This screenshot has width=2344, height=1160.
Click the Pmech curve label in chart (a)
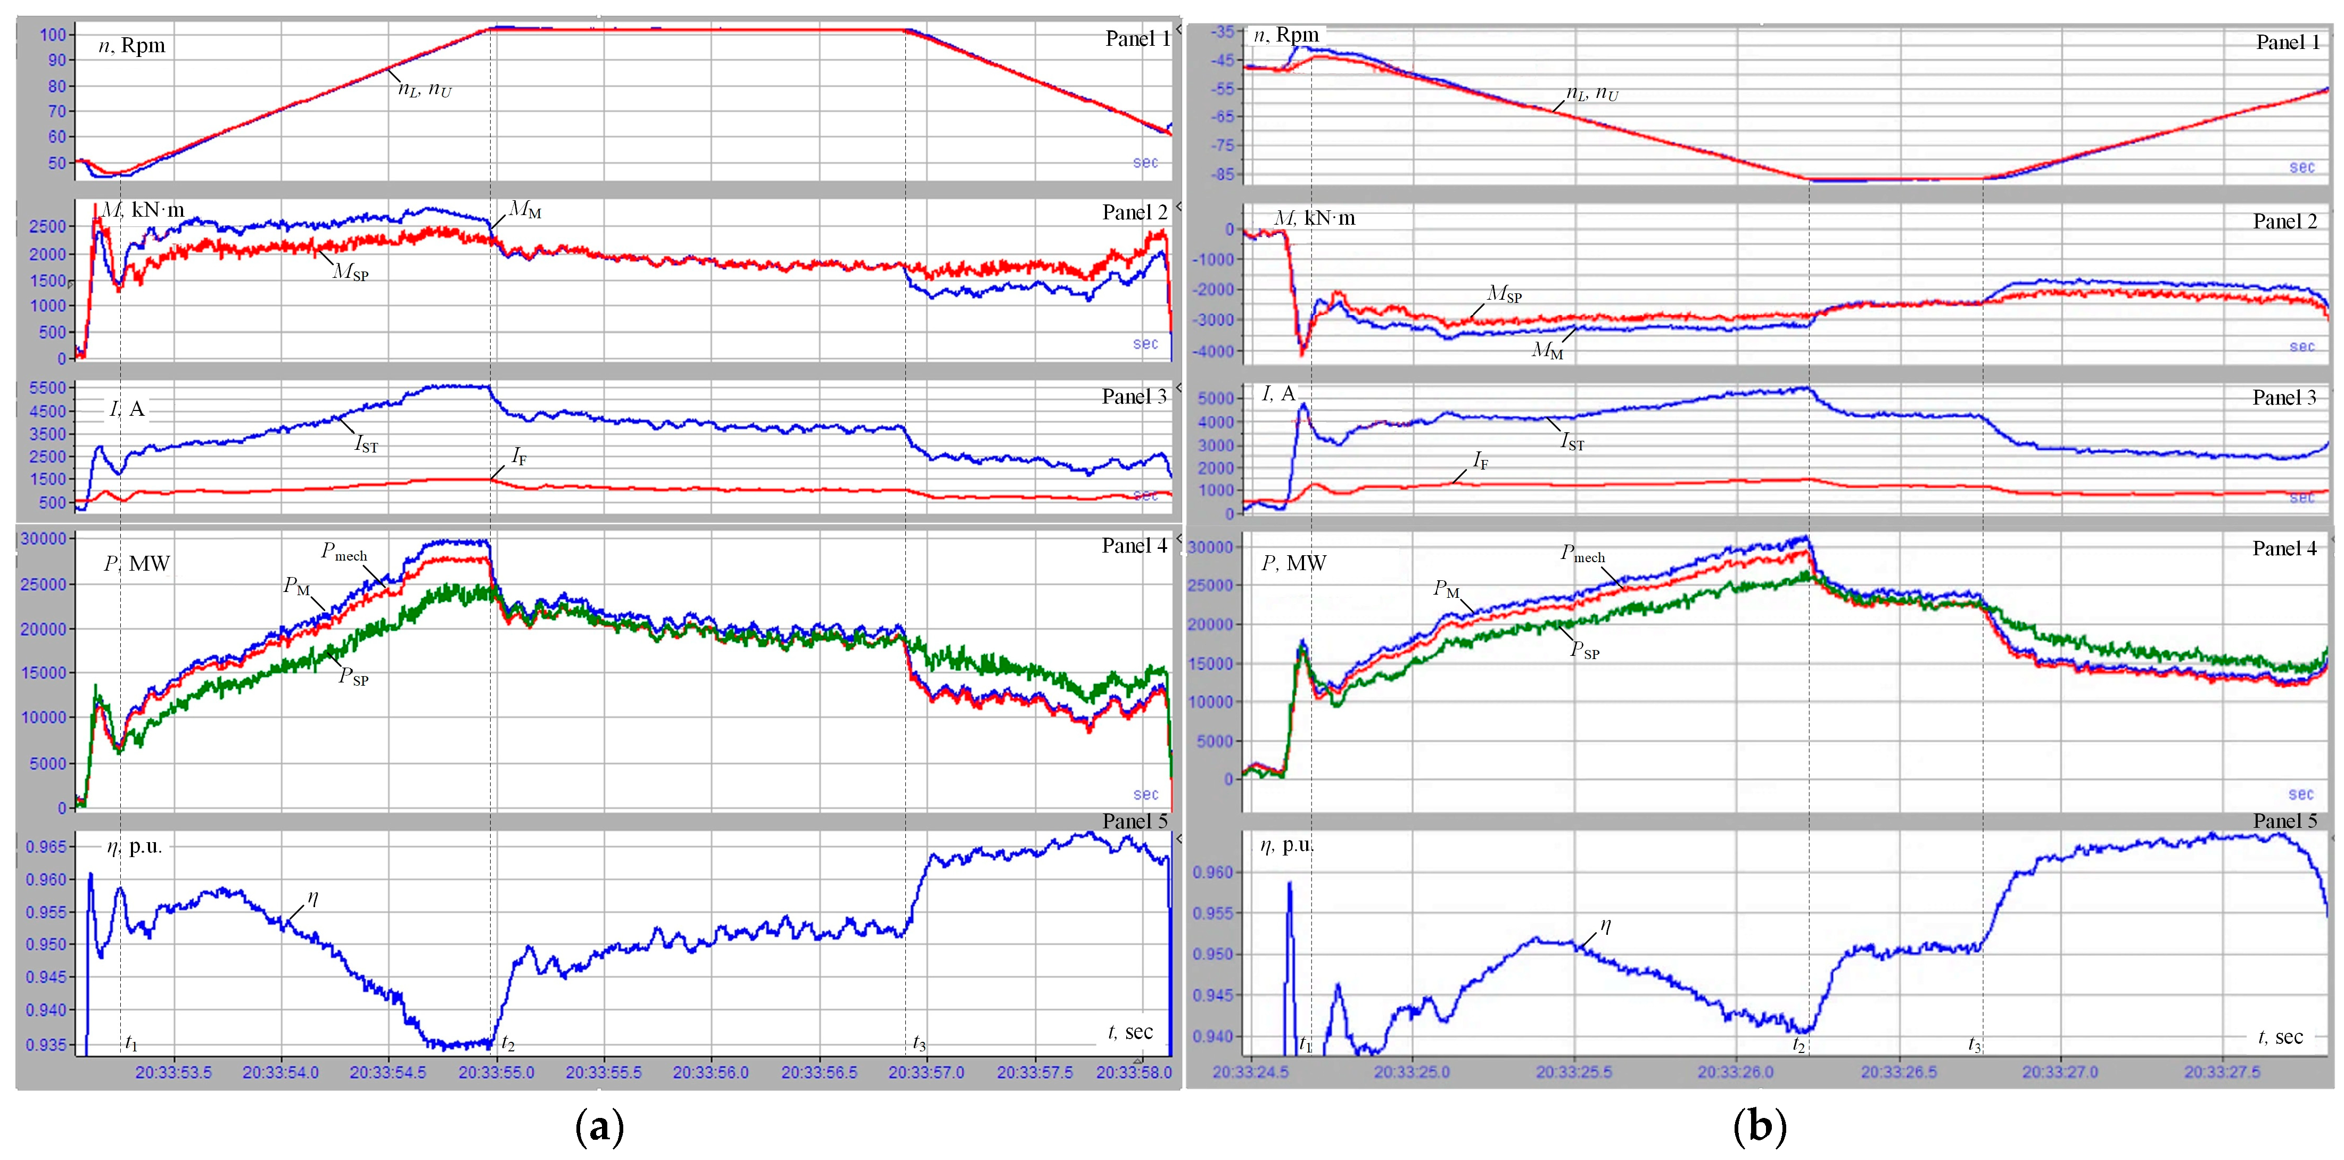pos(344,552)
